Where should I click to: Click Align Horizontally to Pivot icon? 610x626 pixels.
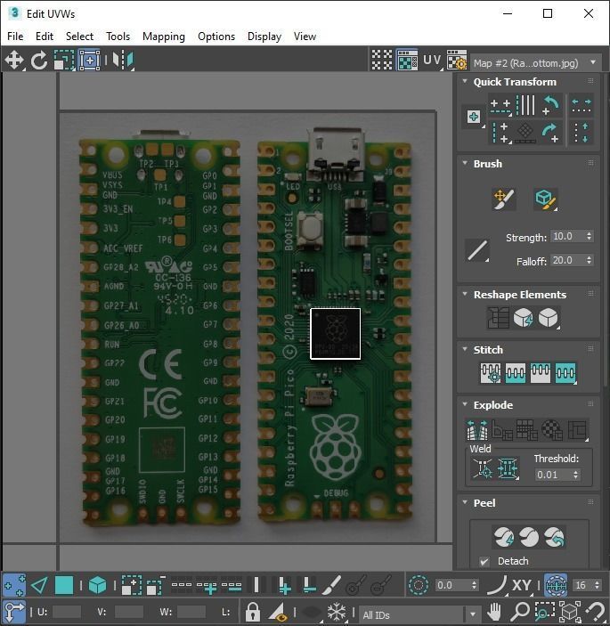pyautogui.click(x=500, y=106)
